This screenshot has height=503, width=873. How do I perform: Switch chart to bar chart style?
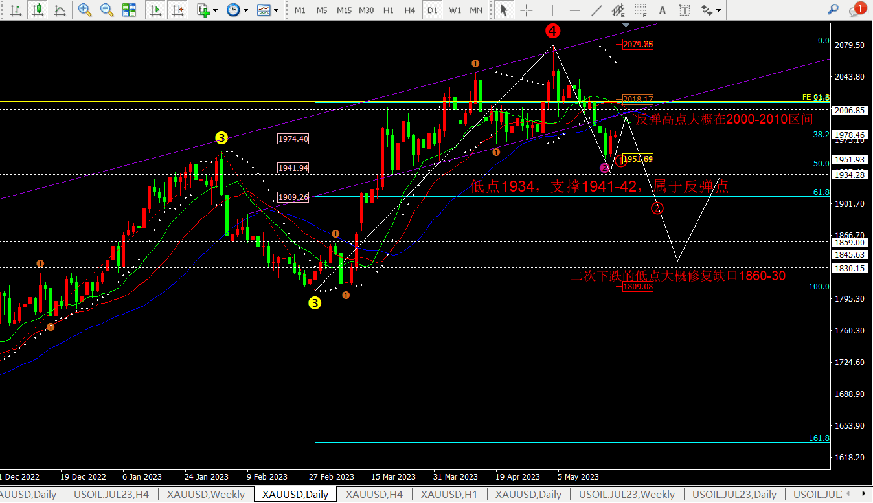click(x=16, y=10)
